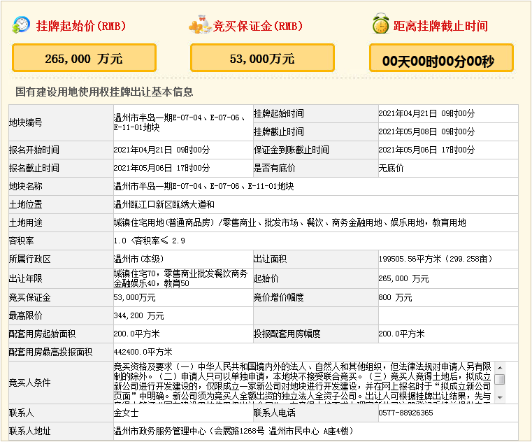Viewport: 532px width, 442px height.
Task: Click 竞买保证金 label in table
Action: click(x=30, y=297)
